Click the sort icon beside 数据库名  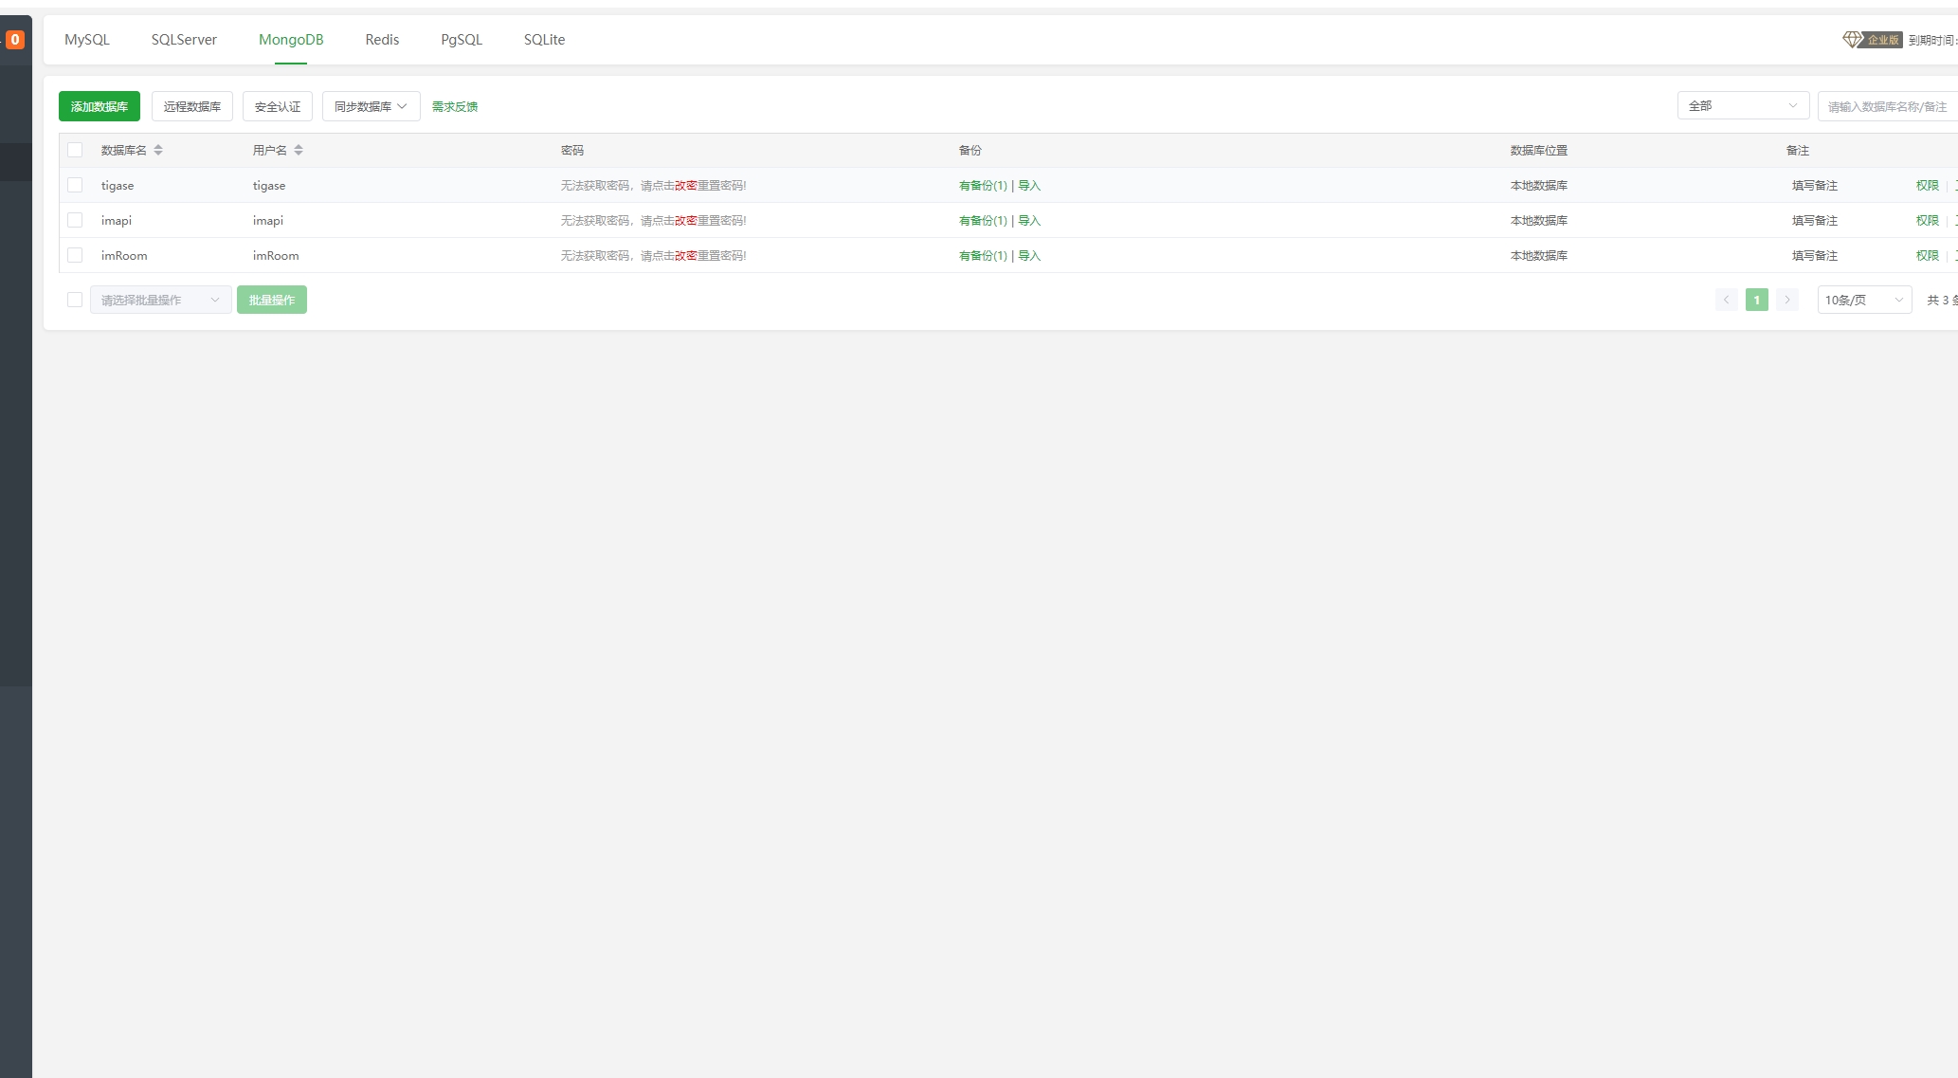click(x=158, y=150)
